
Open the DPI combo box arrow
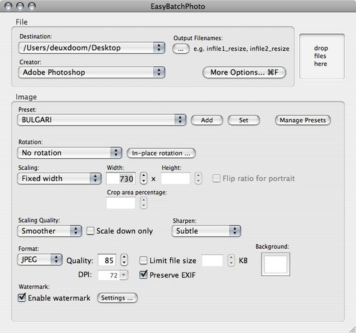click(124, 275)
